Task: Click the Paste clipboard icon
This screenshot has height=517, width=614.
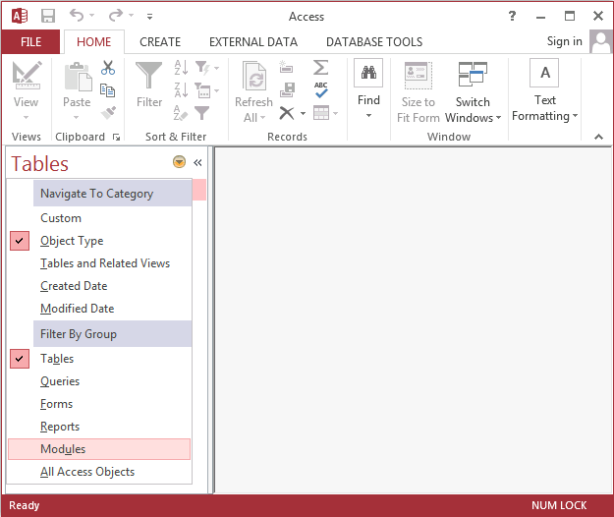Action: coord(78,76)
